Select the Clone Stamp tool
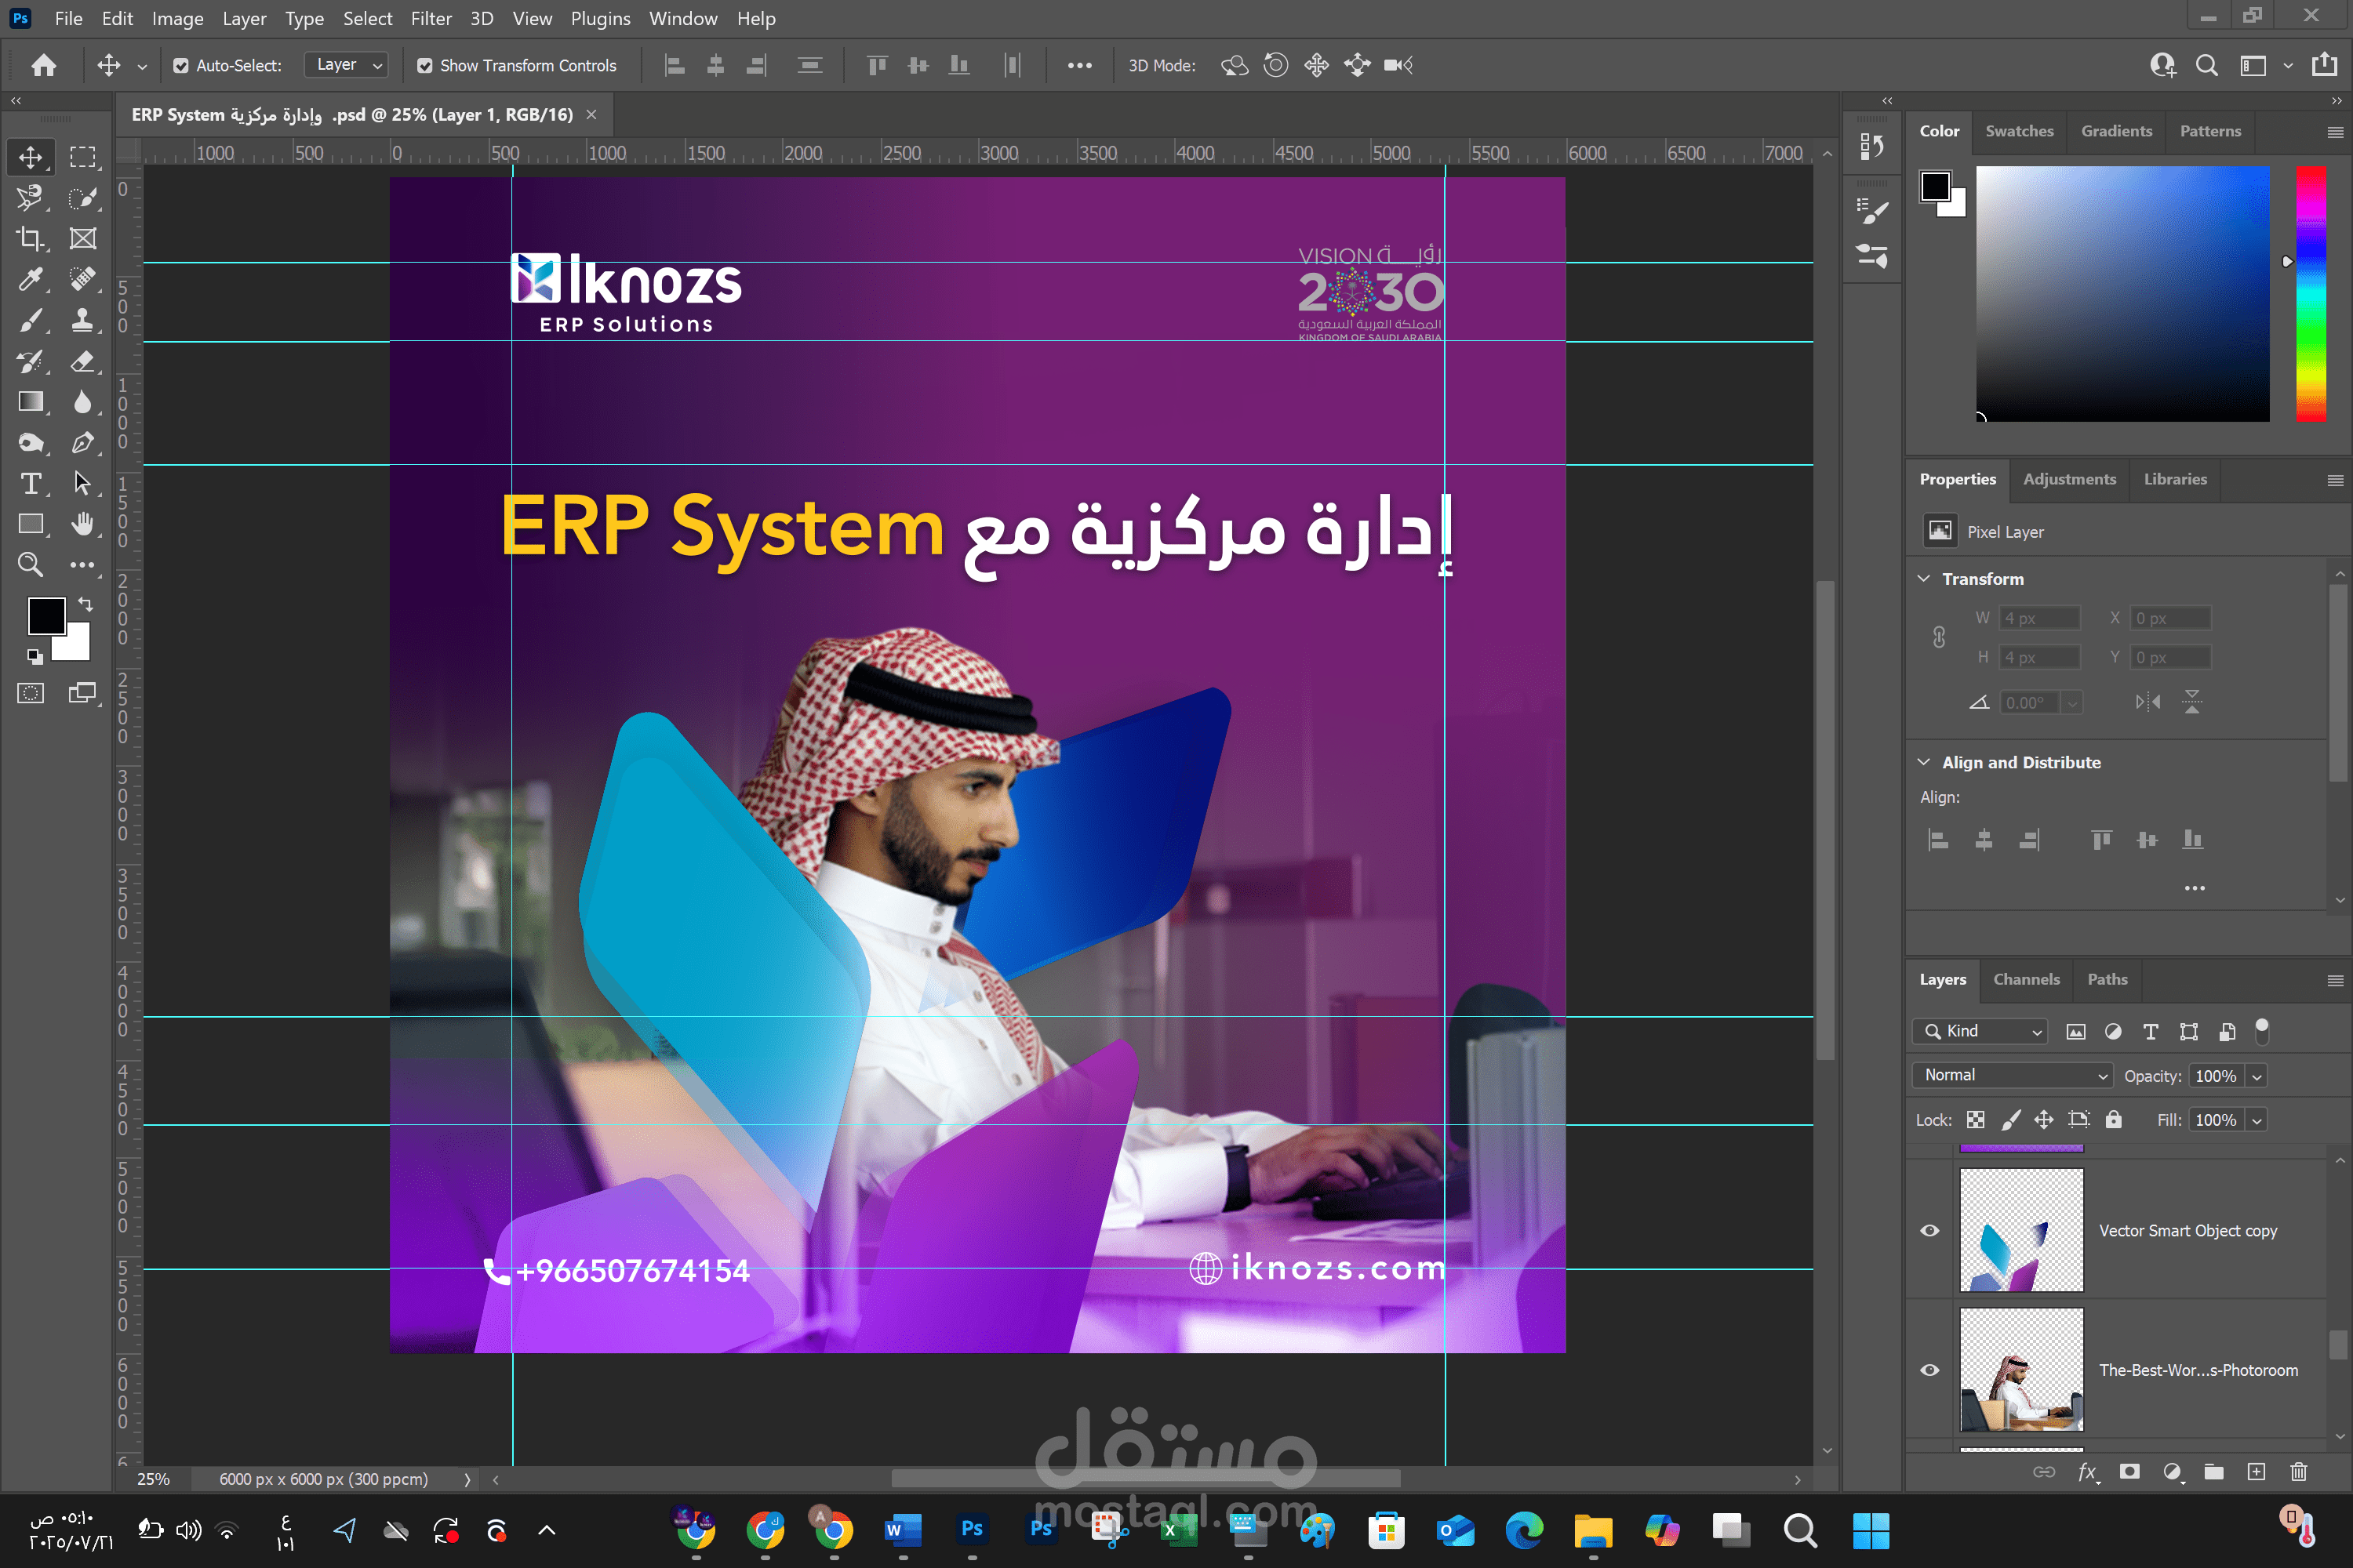 (84, 320)
